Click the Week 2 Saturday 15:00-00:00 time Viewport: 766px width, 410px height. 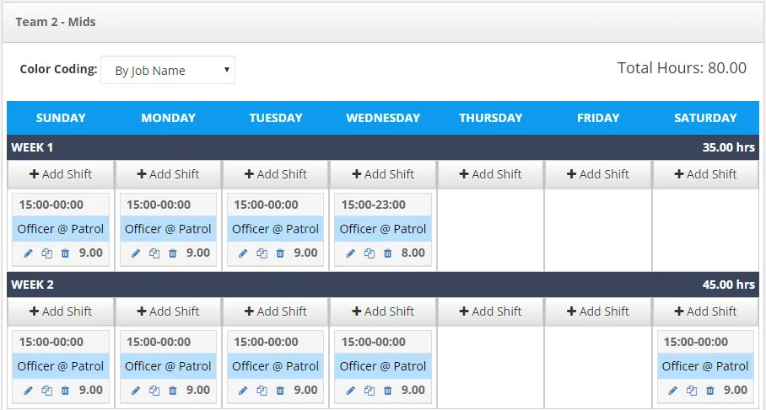(696, 342)
